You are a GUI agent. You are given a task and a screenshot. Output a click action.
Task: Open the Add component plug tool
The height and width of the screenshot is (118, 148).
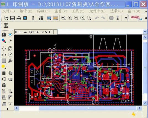coord(10,73)
